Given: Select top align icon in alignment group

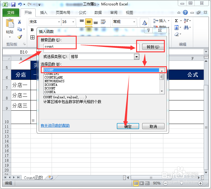Looking at the screenshot, I should [82, 22].
